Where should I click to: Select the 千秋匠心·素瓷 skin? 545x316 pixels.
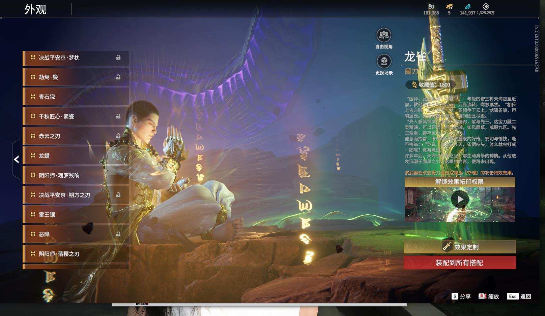[x=76, y=116]
